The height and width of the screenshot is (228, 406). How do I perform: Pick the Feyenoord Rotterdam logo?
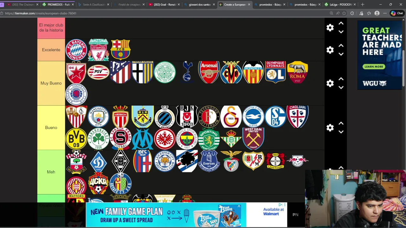coord(209,117)
